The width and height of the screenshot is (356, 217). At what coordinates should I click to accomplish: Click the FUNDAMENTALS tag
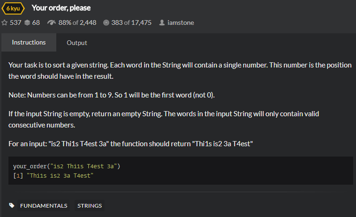click(44, 205)
